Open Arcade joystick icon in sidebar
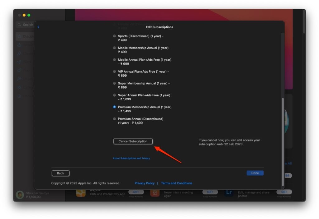 click(x=19, y=45)
